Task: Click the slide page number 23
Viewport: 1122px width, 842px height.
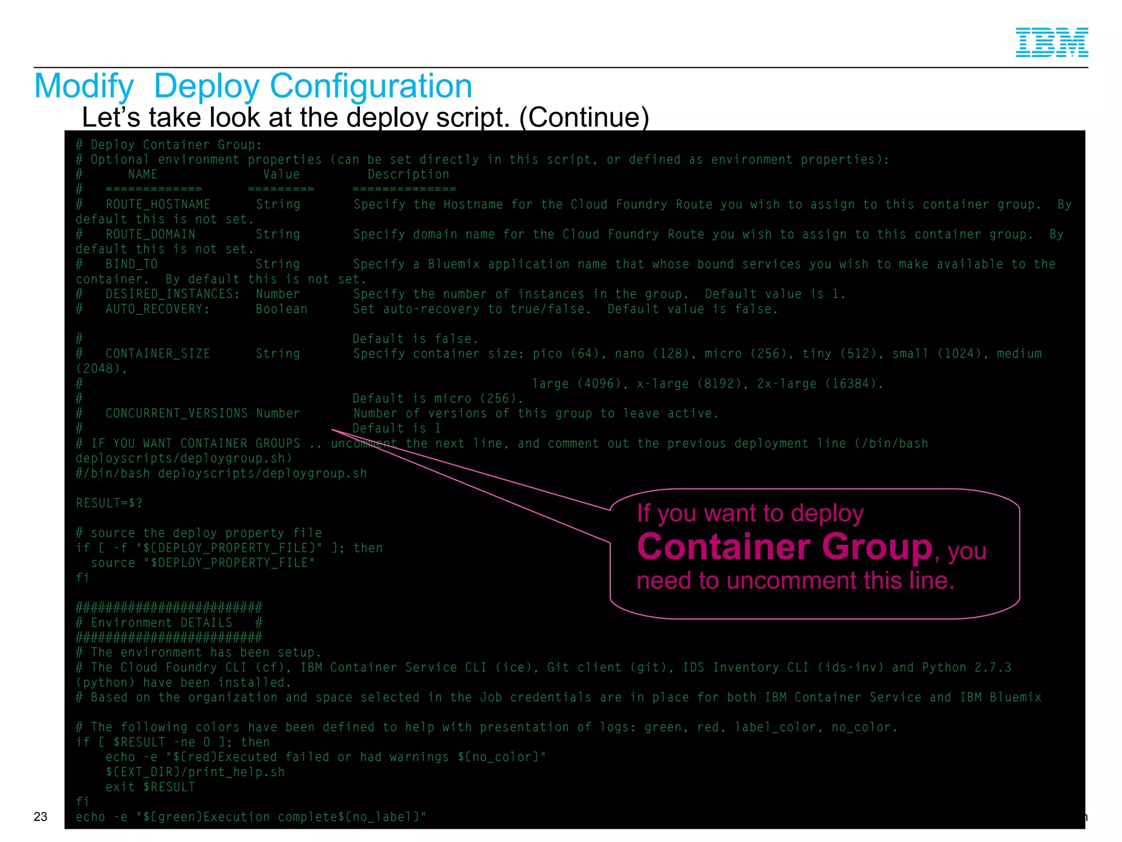Action: tap(41, 817)
